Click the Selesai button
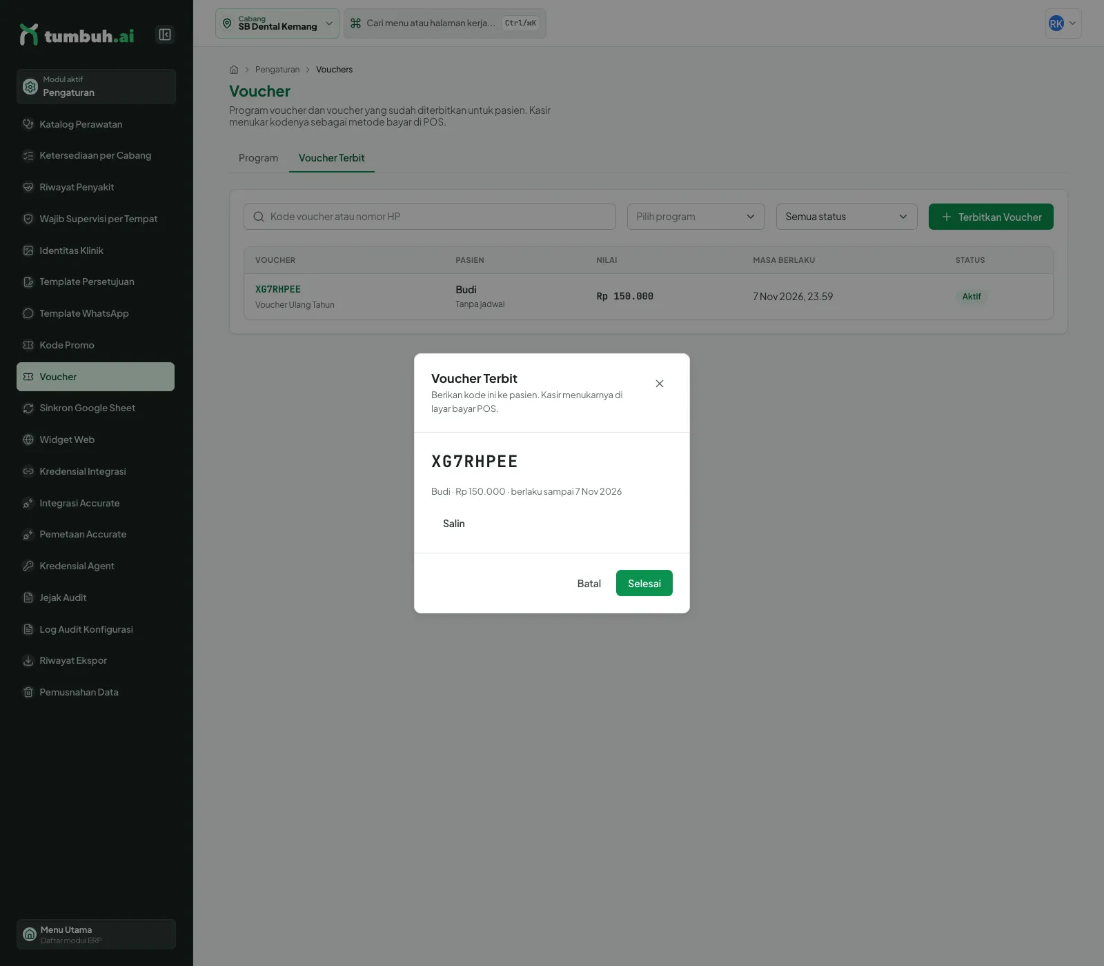This screenshot has height=966, width=1104. pos(644,583)
